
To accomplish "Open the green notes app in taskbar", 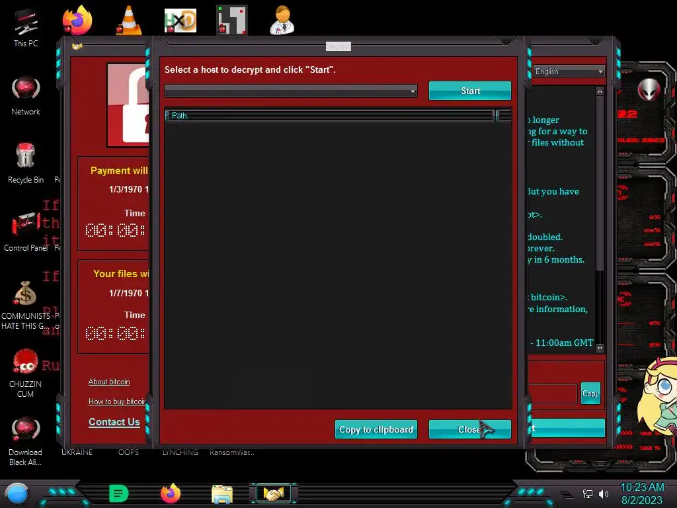I will 119,493.
